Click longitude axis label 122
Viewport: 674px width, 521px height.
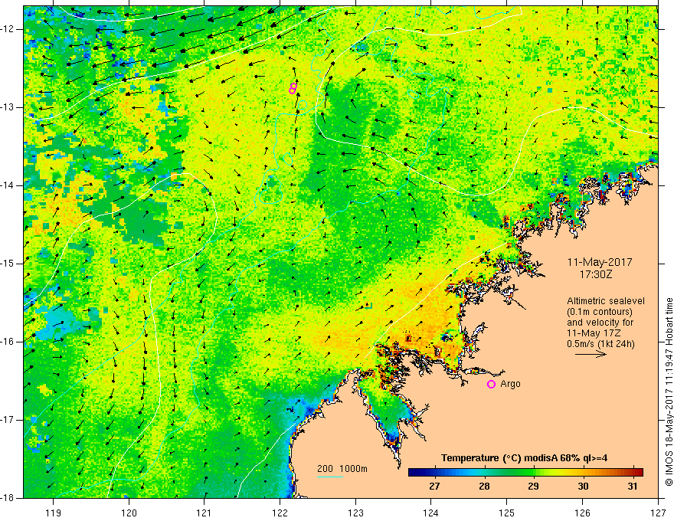coord(280,513)
